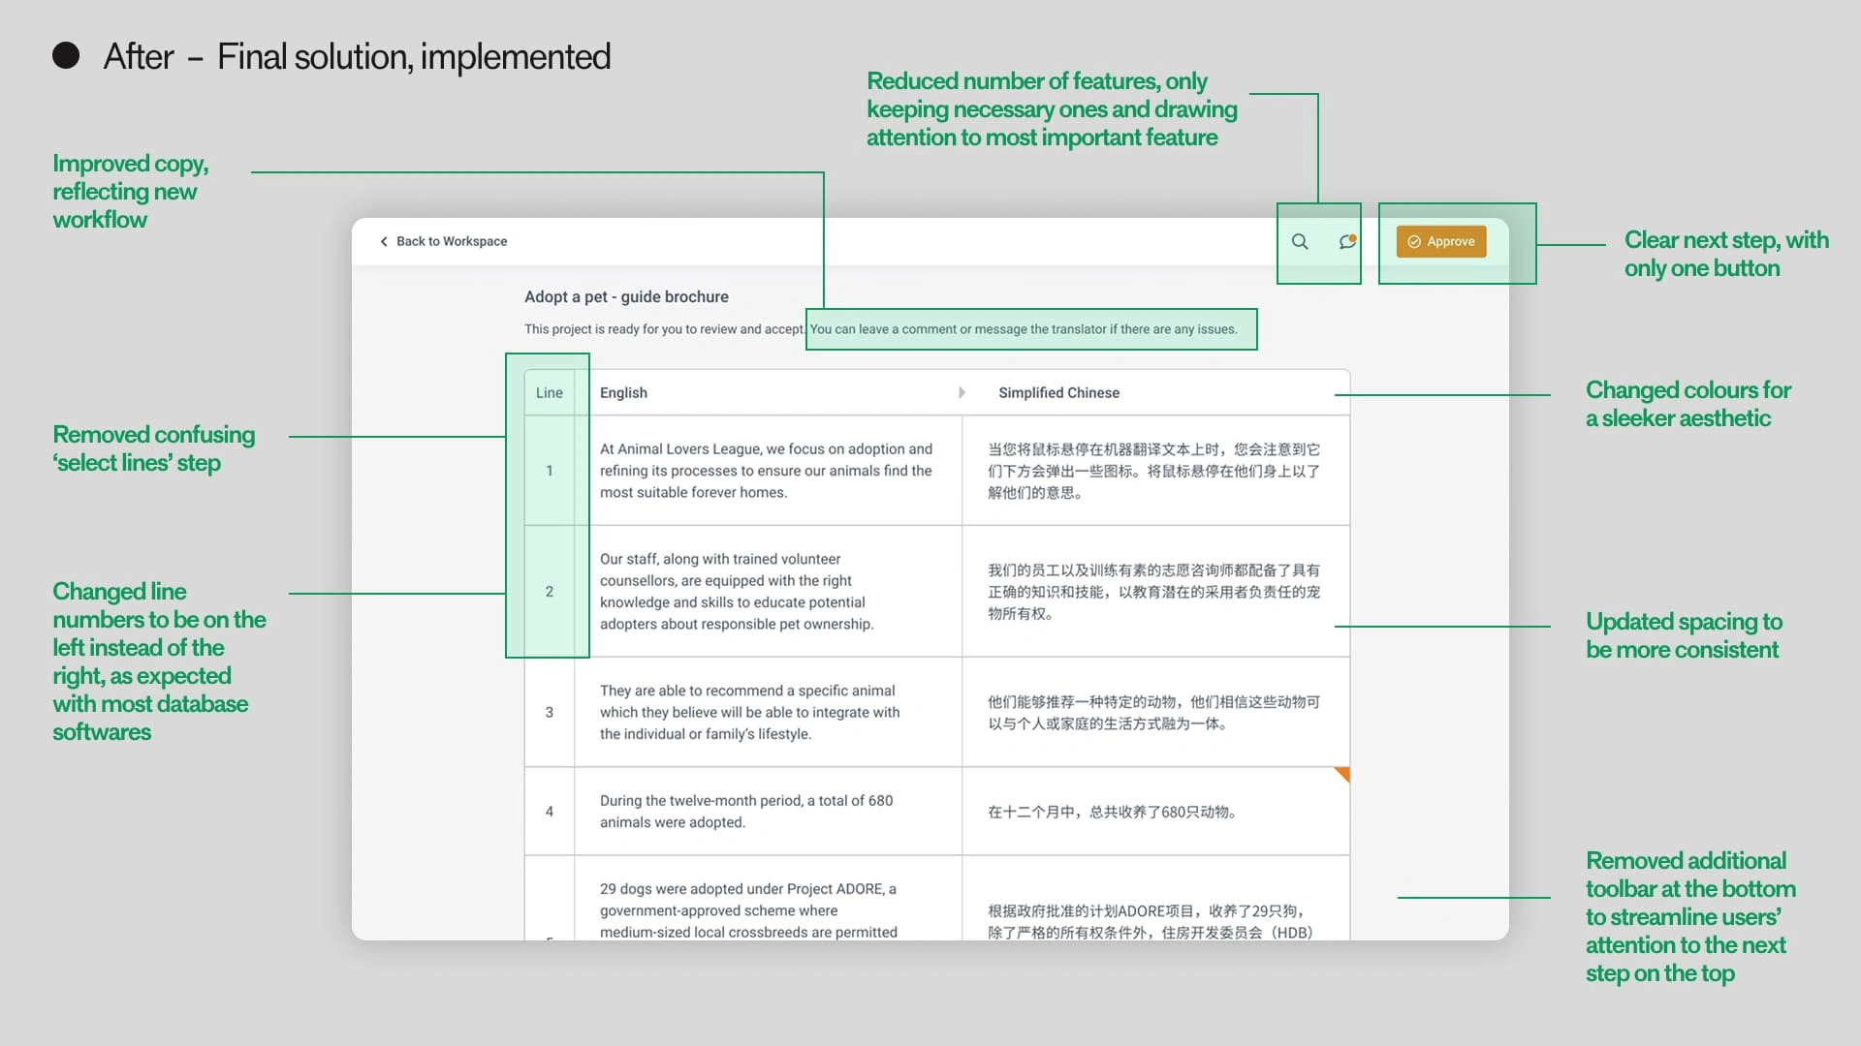The image size is (1861, 1046).
Task: Click English text about Animal Lovers League
Action: tap(766, 471)
